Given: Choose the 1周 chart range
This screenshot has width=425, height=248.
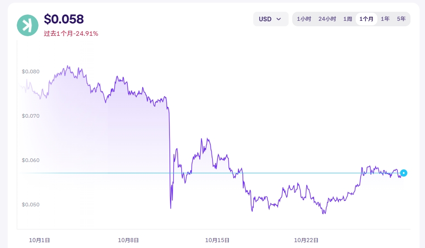Looking at the screenshot, I should pyautogui.click(x=348, y=19).
